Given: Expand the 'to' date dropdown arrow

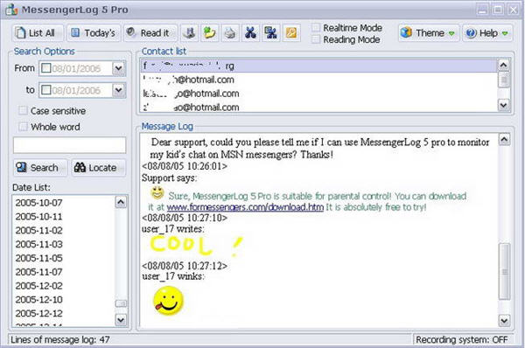Looking at the screenshot, I should coord(118,90).
